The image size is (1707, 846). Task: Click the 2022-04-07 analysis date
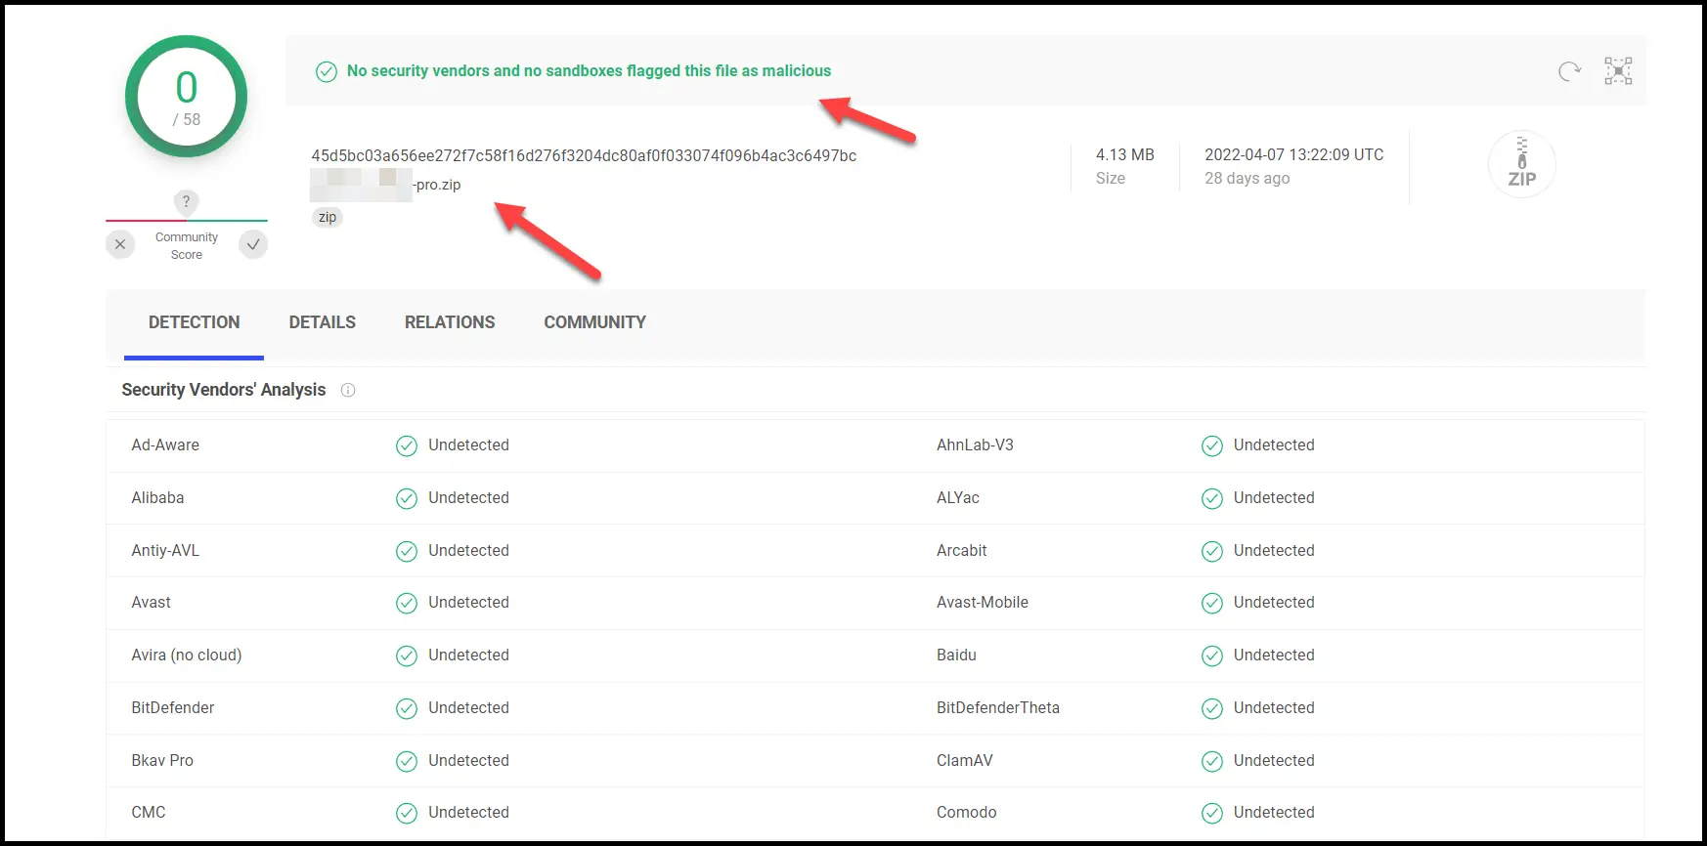1293,154
